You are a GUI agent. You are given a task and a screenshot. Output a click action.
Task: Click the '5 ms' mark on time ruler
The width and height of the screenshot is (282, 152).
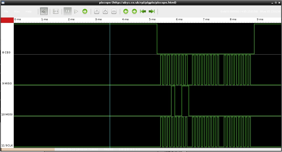(152, 19)
